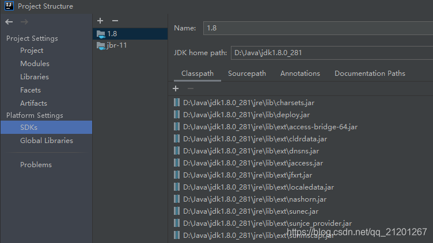The image size is (433, 243).
Task: Open Global Libraries settings
Action: [47, 141]
